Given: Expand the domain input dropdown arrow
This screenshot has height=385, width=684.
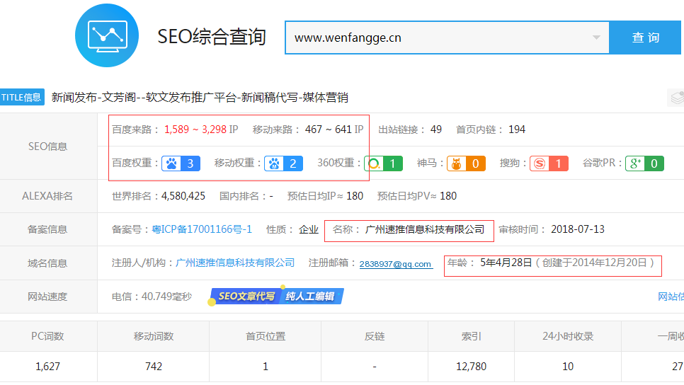Looking at the screenshot, I should tap(596, 38).
